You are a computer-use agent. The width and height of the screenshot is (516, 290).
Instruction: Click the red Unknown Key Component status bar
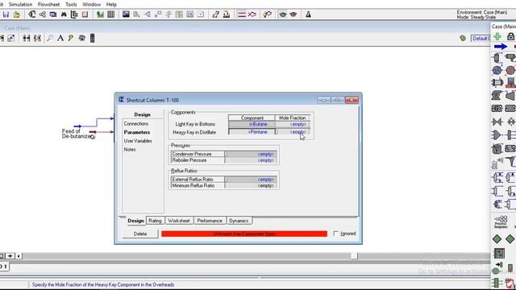pos(244,234)
